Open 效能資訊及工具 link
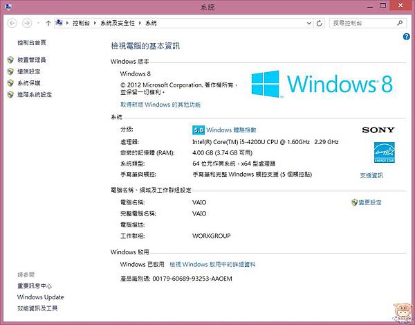Image resolution: width=415 pixels, height=325 pixels. pos(37,308)
